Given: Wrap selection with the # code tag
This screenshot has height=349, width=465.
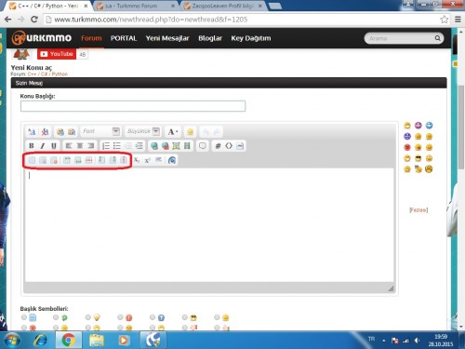Looking at the screenshot, I should pos(218,146).
